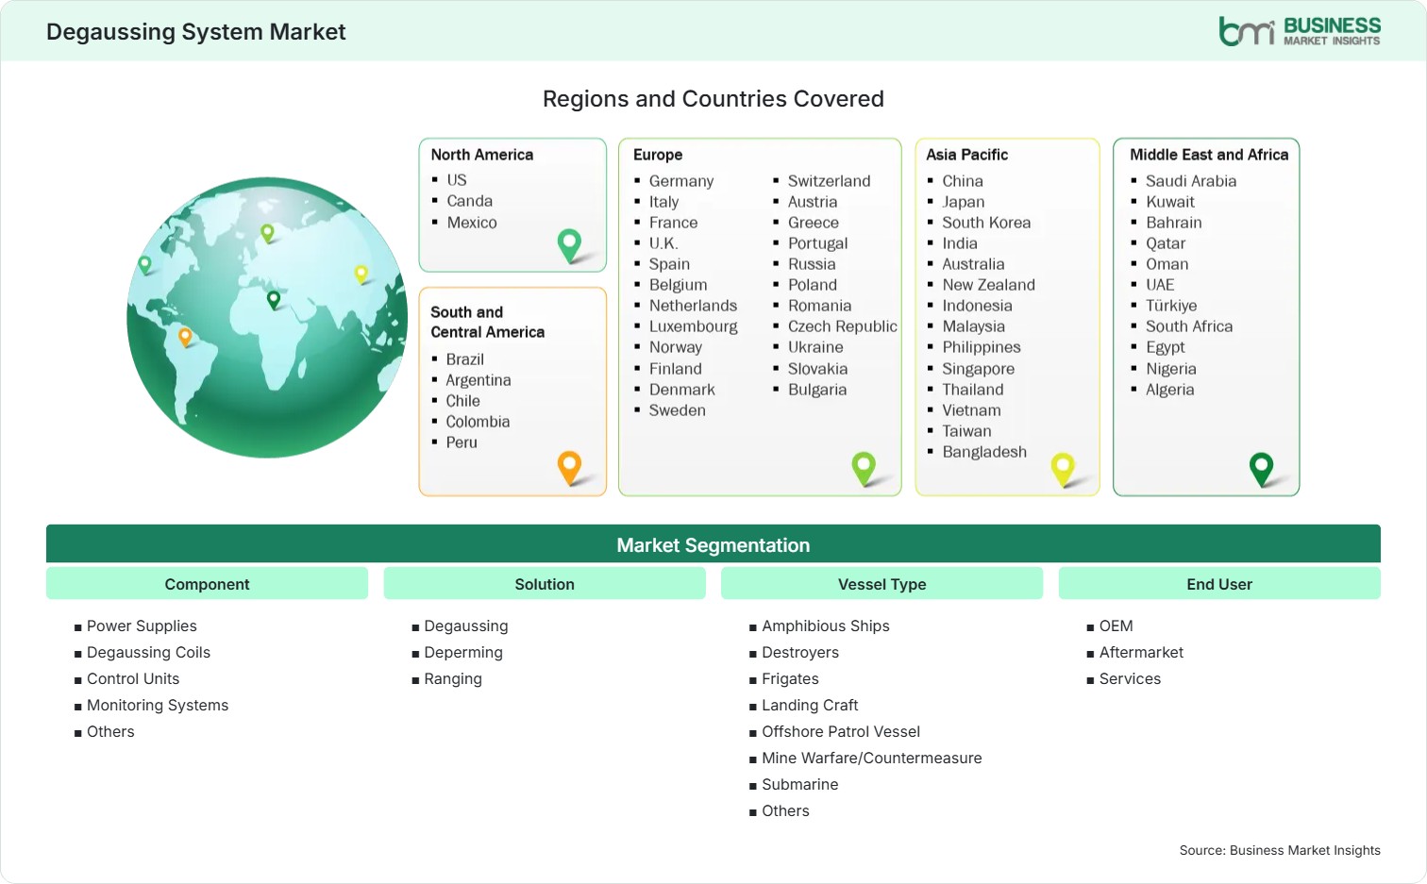Click 'Germany' in Europe list

pyautogui.click(x=681, y=181)
